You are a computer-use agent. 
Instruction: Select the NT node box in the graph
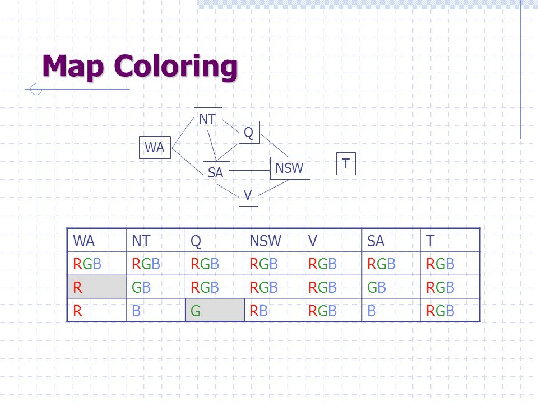point(208,119)
